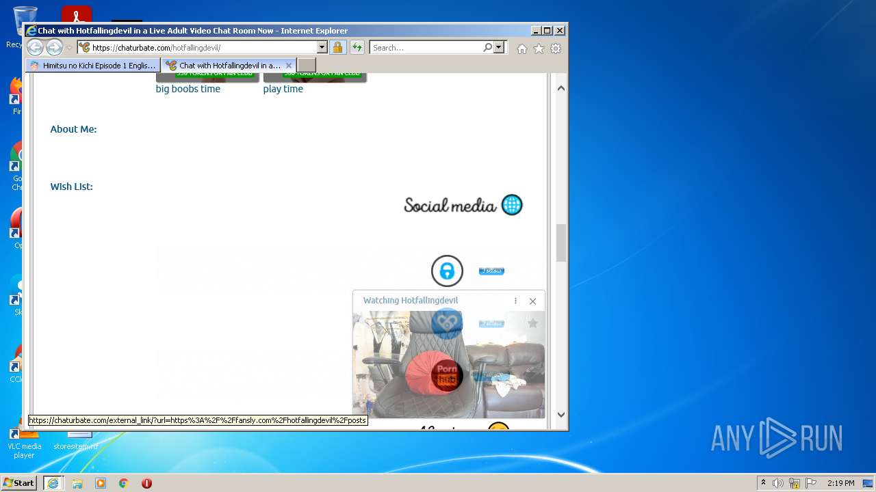Open a new blank tab
The height and width of the screenshot is (492, 876).
click(x=307, y=66)
